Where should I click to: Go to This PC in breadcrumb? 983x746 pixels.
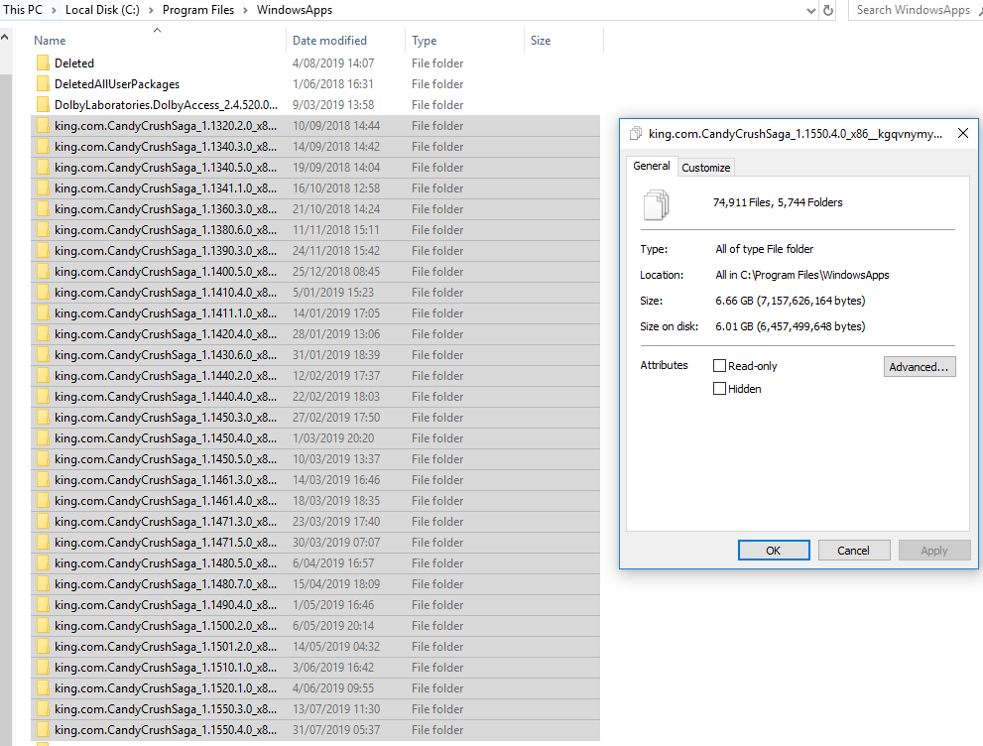23,10
